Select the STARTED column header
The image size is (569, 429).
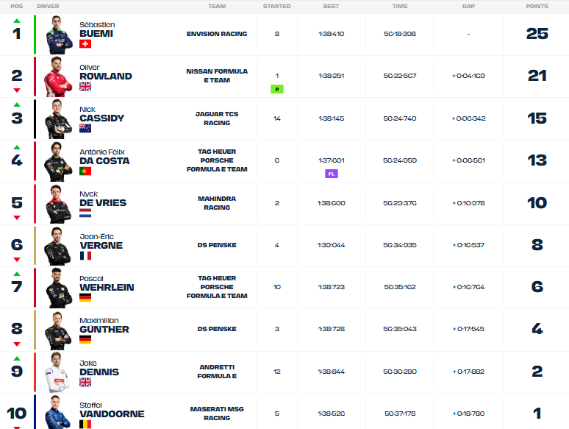[x=277, y=6]
